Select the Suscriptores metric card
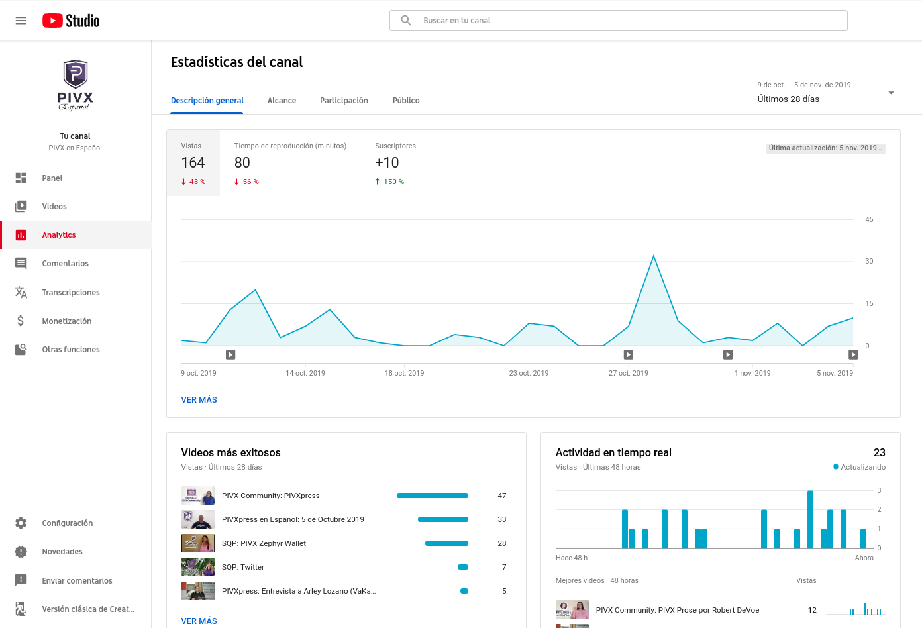Image resolution: width=922 pixels, height=628 pixels. point(395,163)
